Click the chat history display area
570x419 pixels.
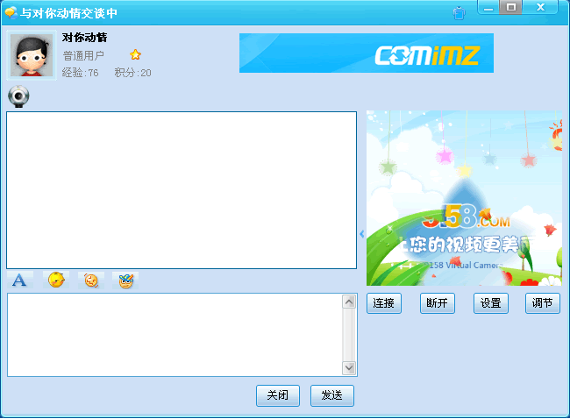[x=182, y=190]
